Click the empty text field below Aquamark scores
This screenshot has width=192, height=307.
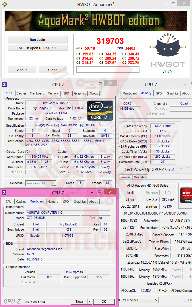tap(108, 69)
